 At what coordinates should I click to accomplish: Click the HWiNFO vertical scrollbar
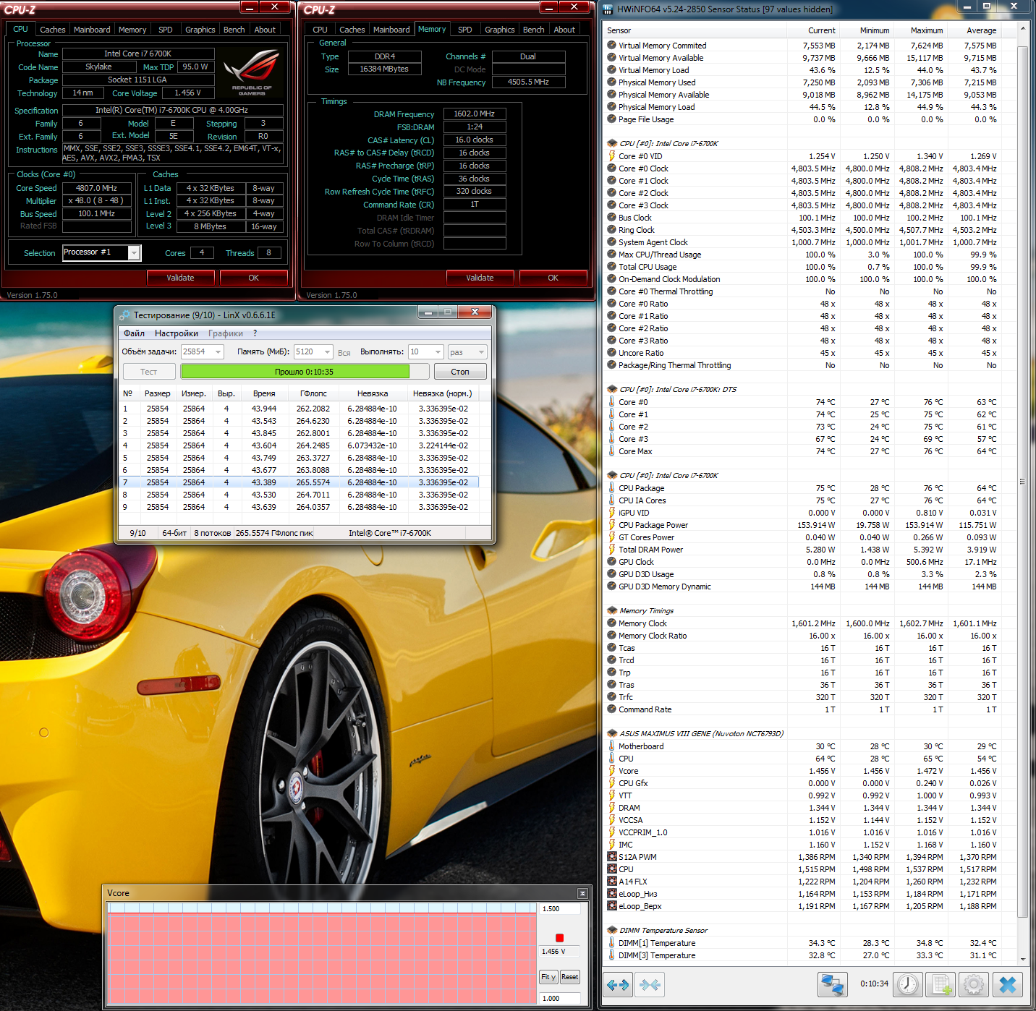[x=1023, y=492]
